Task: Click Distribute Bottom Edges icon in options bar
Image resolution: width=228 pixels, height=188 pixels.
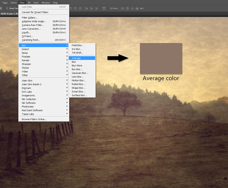Action: 80,8
